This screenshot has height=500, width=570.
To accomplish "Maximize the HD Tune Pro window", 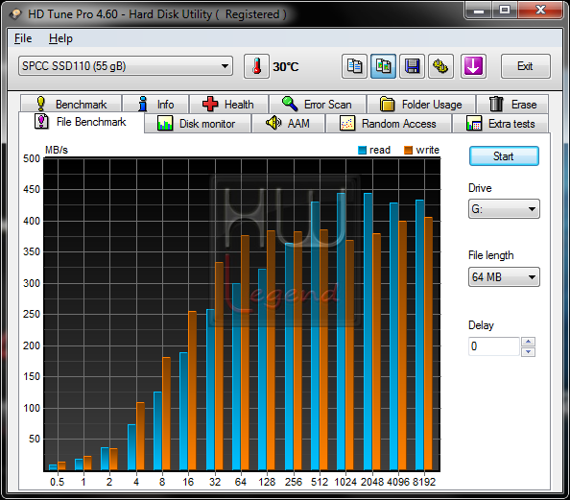I will (505, 11).
